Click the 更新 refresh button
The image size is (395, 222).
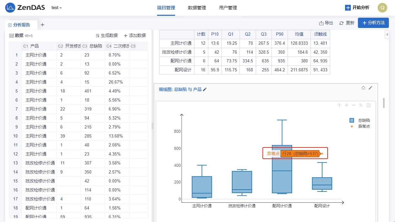(347, 23)
